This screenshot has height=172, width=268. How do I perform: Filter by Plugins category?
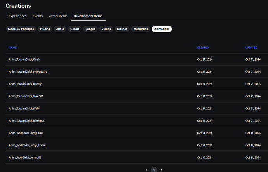[x=45, y=29]
